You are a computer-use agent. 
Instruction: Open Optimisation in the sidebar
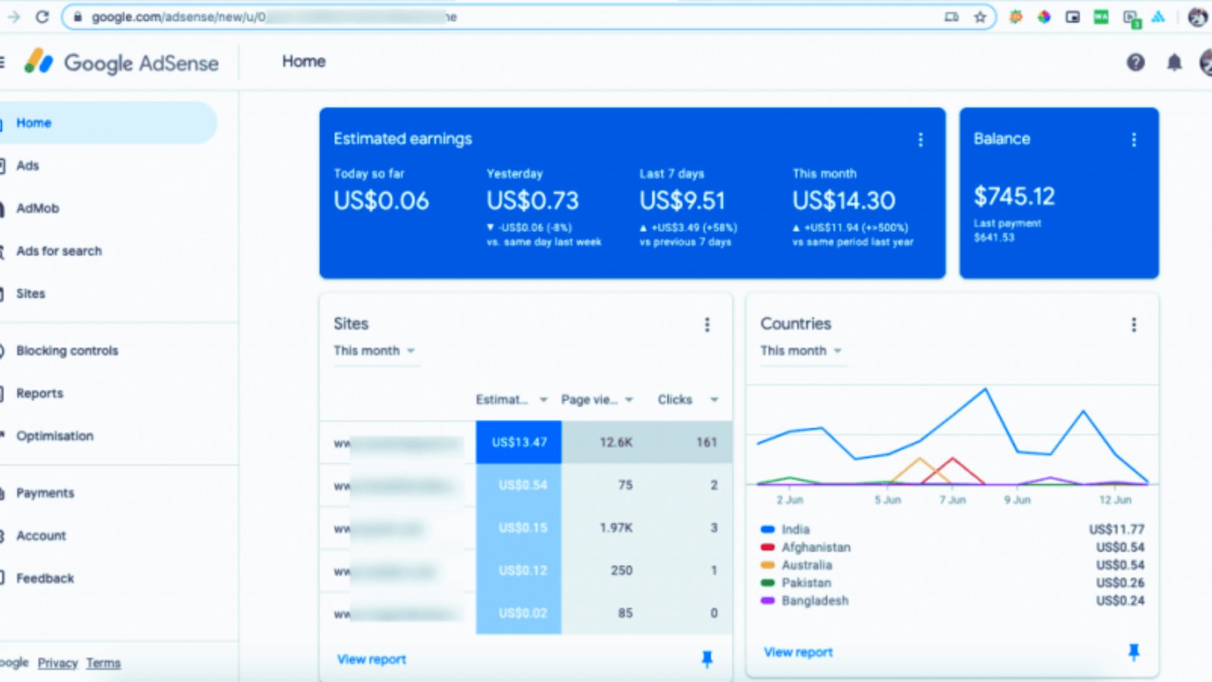coord(55,436)
